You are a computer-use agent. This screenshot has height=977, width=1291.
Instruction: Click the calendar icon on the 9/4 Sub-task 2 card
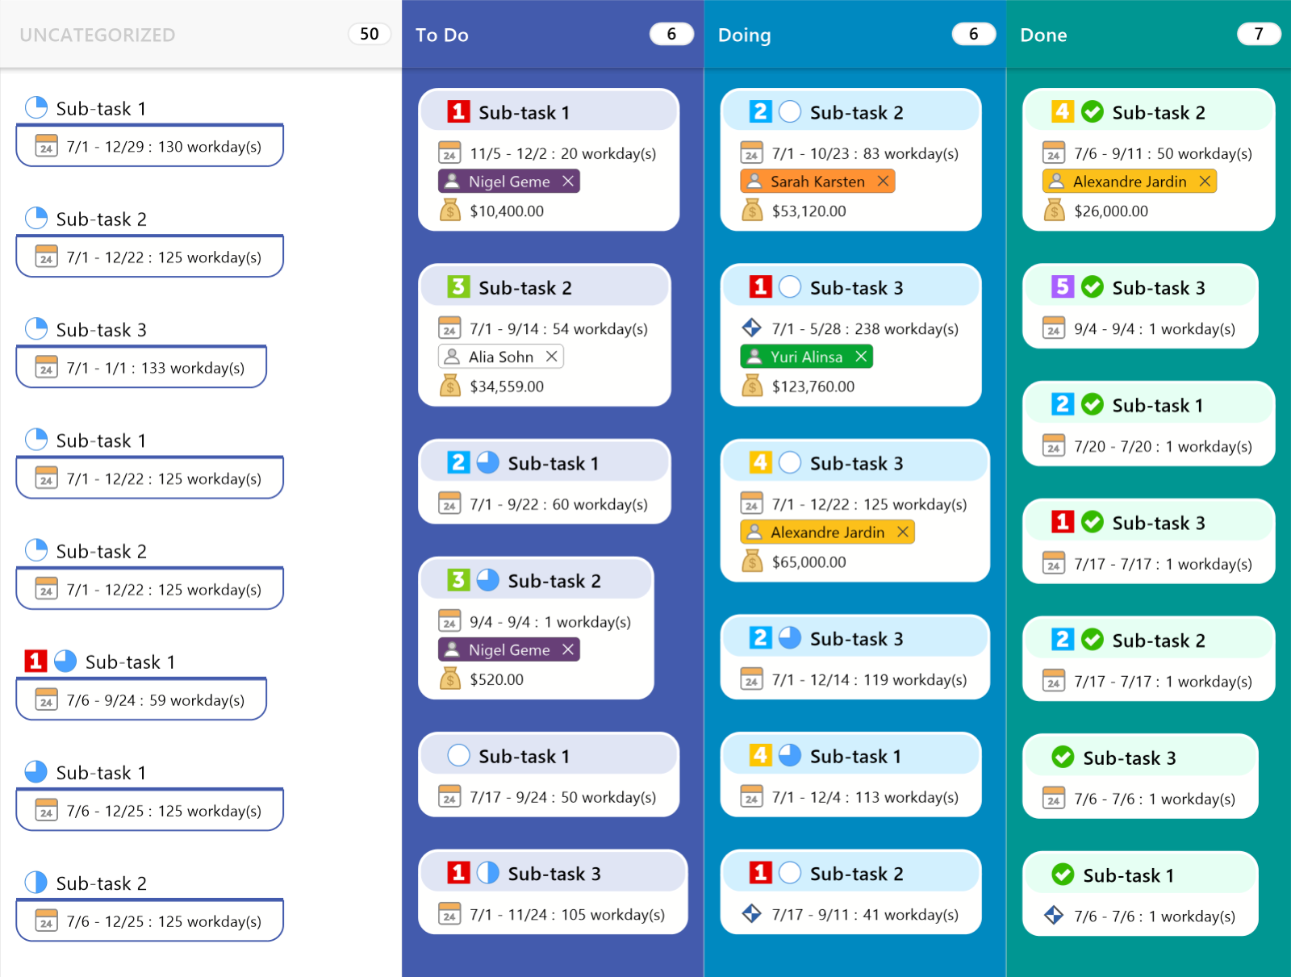(x=449, y=621)
